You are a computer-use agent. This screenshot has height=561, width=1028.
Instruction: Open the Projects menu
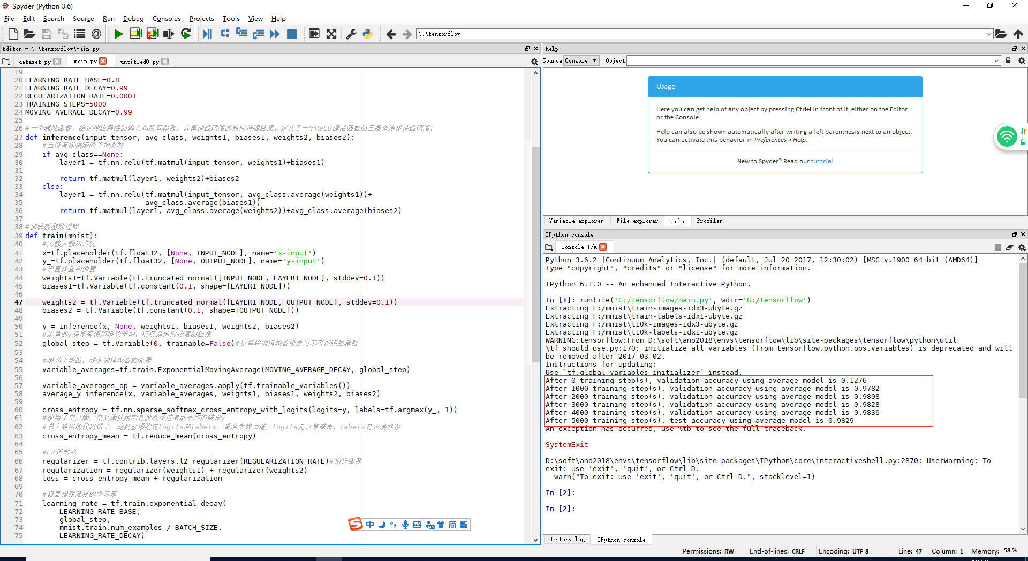tap(201, 18)
